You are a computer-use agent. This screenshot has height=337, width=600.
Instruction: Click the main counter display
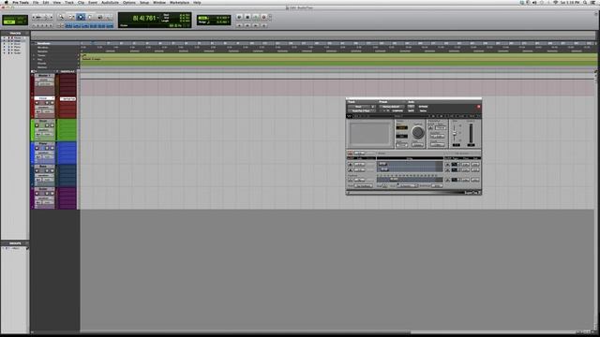tap(144, 18)
